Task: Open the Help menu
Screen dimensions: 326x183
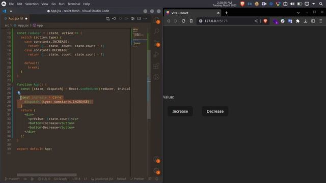Action: tap(87, 4)
